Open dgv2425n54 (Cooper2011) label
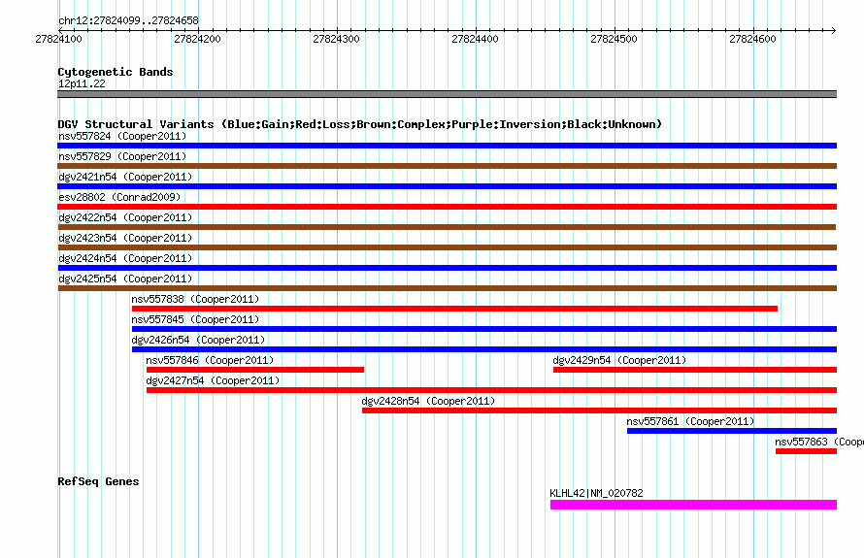864x558 pixels. (125, 279)
